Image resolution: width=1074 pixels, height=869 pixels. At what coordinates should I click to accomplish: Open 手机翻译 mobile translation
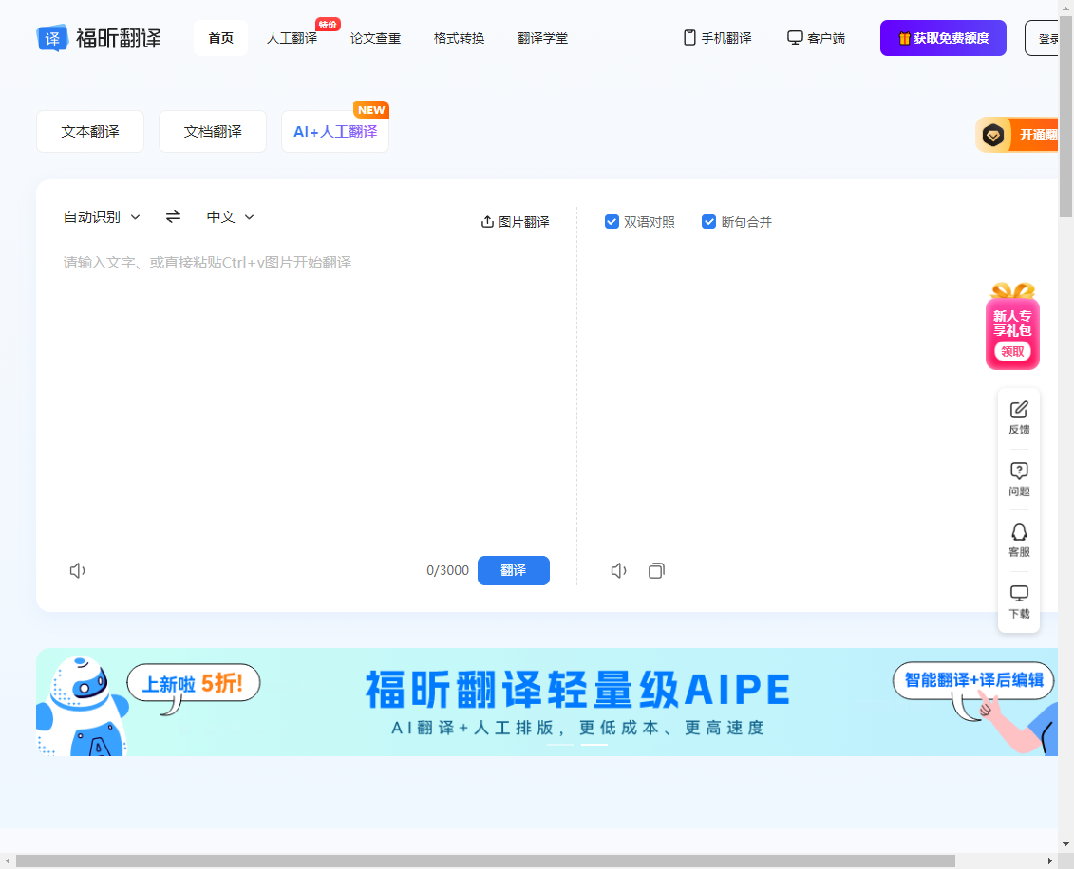pyautogui.click(x=718, y=38)
